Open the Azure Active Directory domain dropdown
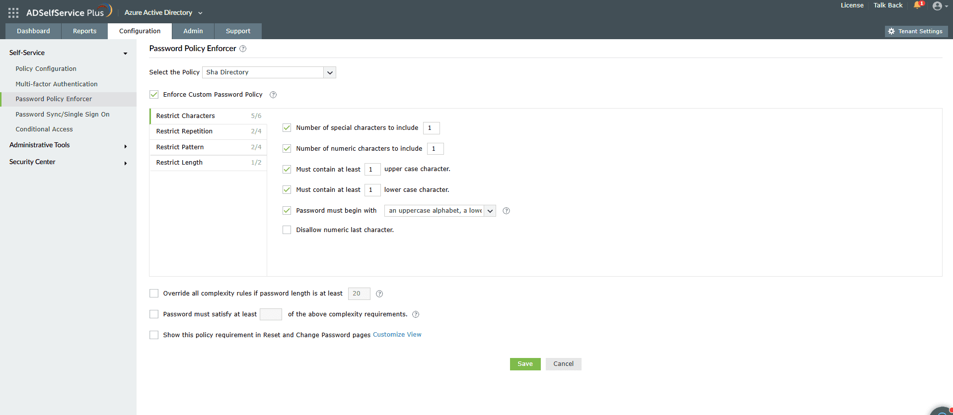This screenshot has height=415, width=953. [163, 12]
